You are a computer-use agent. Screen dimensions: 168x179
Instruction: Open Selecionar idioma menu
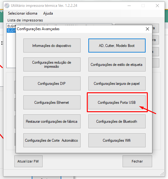tap(23, 13)
